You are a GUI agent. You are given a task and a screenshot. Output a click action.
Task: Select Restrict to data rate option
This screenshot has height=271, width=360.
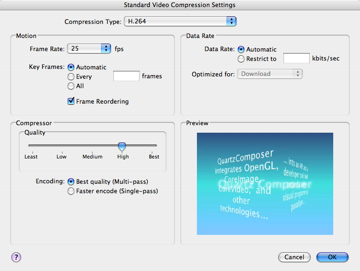point(242,59)
